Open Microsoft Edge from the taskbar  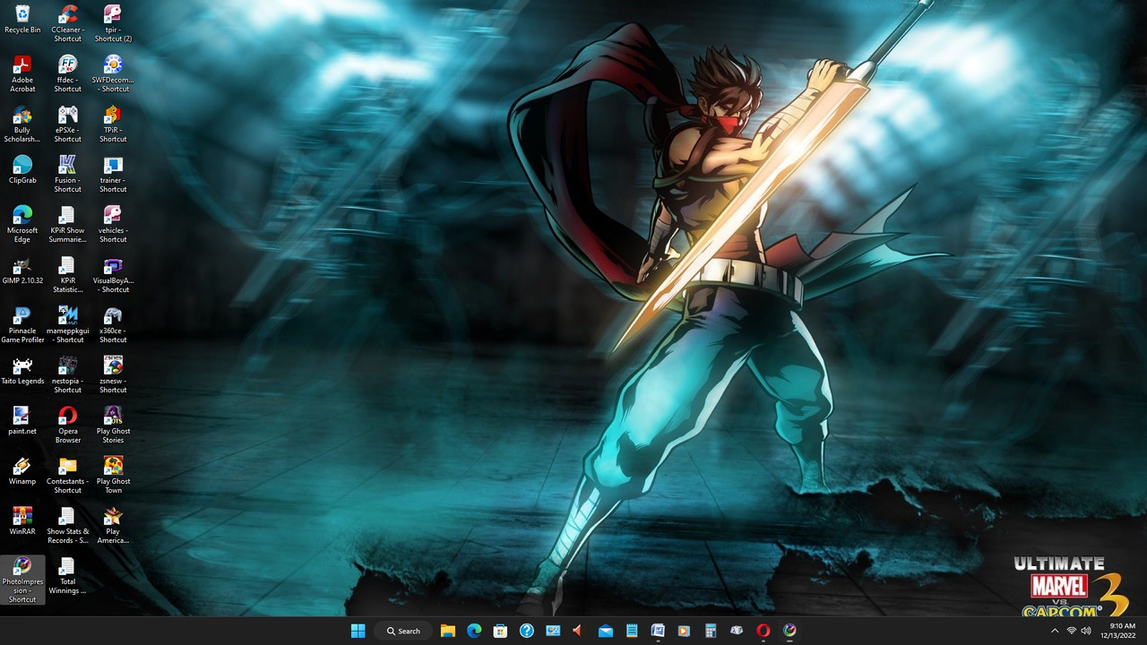(474, 631)
